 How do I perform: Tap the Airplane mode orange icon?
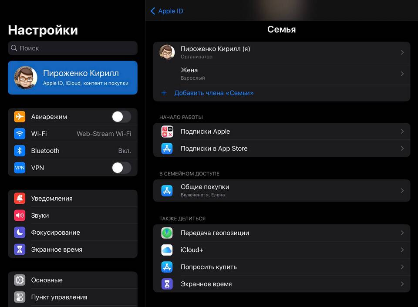[20, 117]
